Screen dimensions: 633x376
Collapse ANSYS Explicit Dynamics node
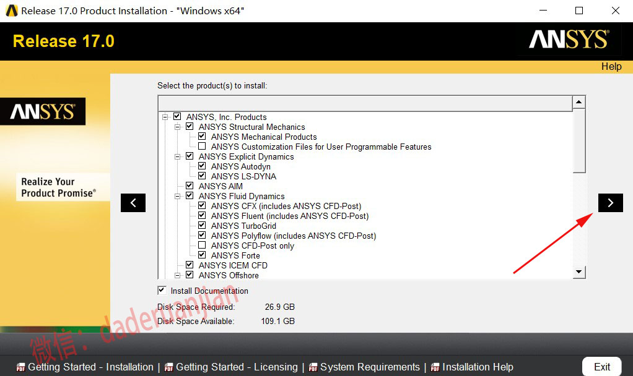coord(177,156)
